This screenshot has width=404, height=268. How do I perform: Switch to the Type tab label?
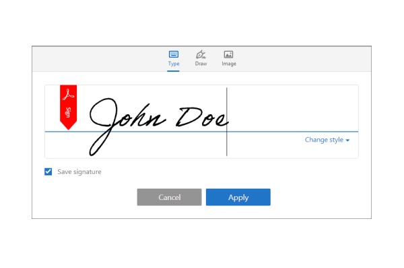(x=174, y=63)
